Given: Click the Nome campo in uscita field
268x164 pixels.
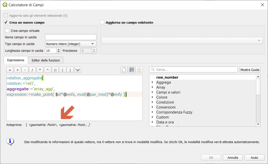Looking at the screenshot, I should click(x=70, y=37).
